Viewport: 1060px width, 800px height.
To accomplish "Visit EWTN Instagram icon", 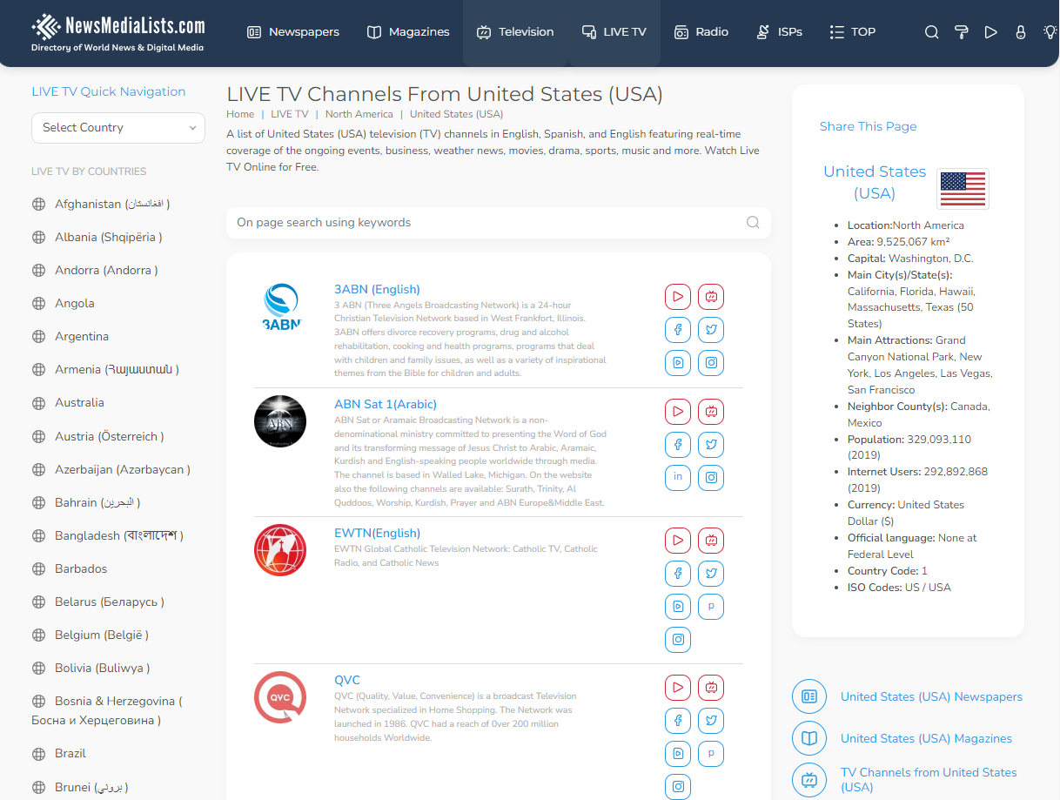I will (x=678, y=640).
